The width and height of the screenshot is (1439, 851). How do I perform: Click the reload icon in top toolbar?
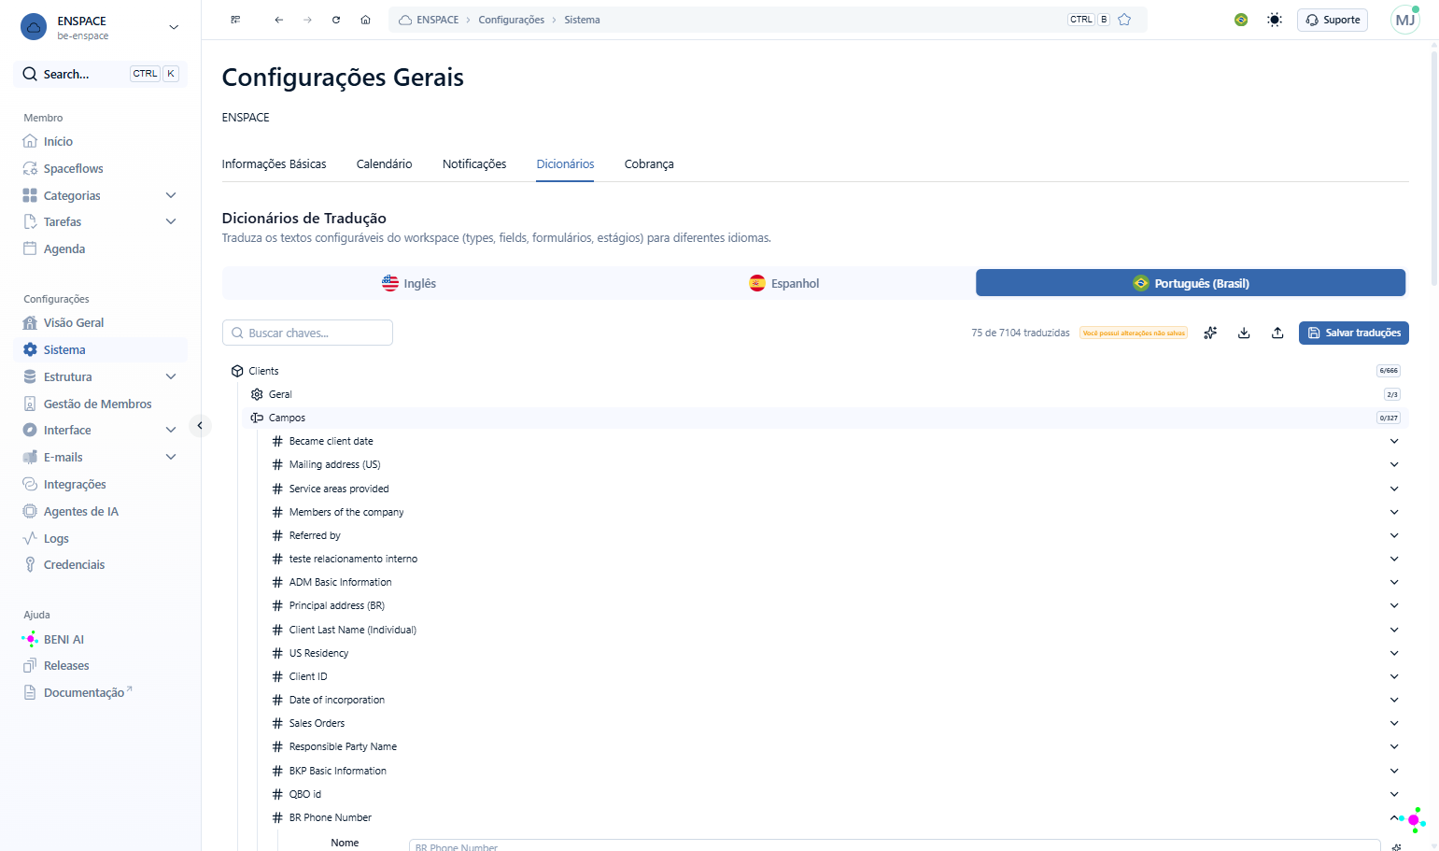[336, 20]
